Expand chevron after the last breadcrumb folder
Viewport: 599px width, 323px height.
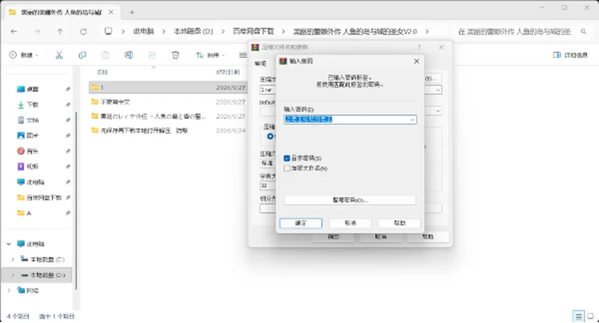click(427, 31)
